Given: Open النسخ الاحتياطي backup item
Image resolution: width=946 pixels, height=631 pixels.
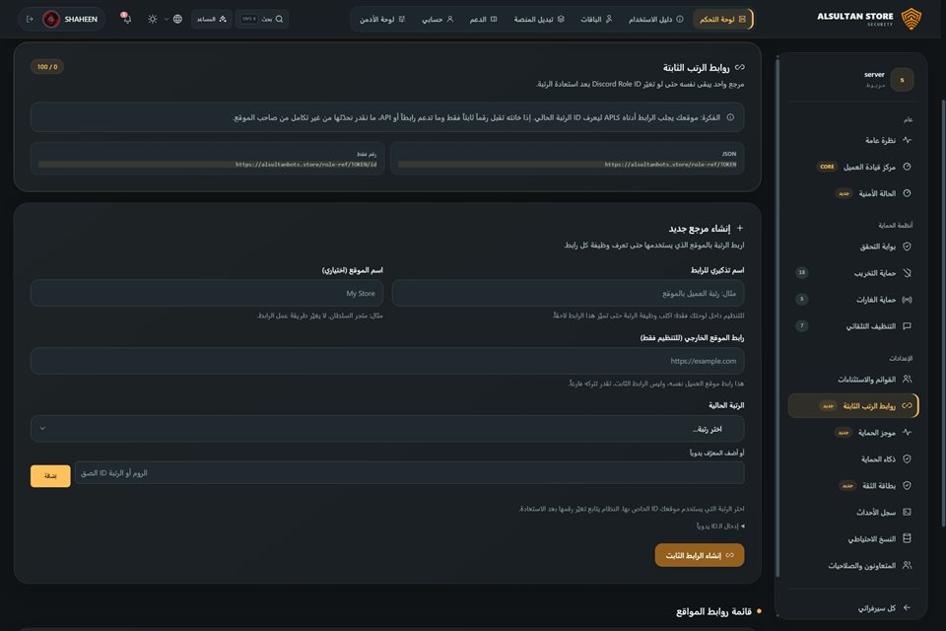Looking at the screenshot, I should point(853,538).
